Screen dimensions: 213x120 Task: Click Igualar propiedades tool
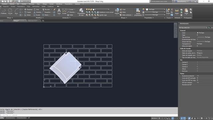click(138, 12)
